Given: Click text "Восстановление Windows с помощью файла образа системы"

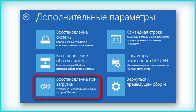Looking at the screenshot, I should point(75,67).
